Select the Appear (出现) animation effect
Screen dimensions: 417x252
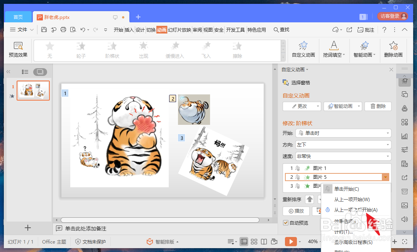(x=144, y=50)
